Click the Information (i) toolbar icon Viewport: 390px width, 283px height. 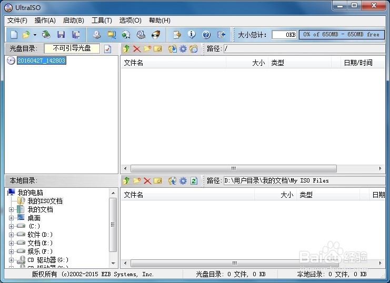click(192, 35)
